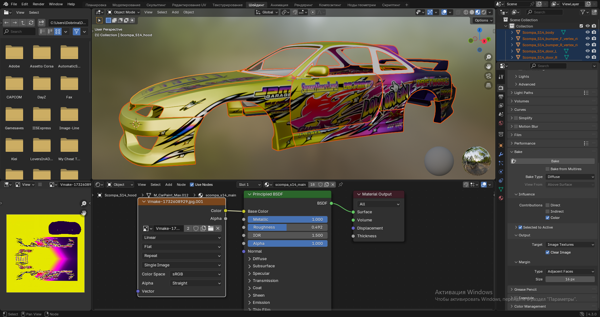Open Output properties tab
This screenshot has width=600, height=317.
tap(501, 97)
